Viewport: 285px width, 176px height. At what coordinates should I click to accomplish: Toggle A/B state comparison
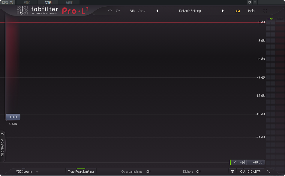(132, 11)
